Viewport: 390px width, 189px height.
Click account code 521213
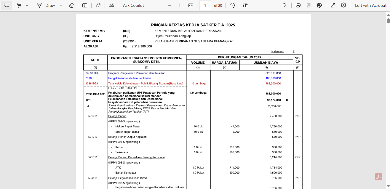pos(93,137)
